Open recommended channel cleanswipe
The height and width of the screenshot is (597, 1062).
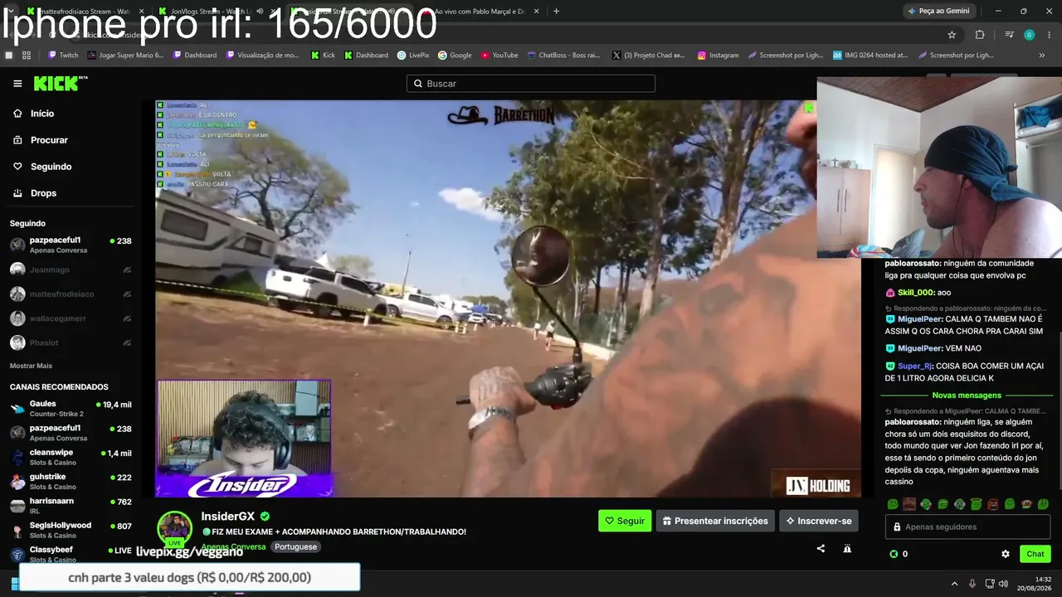point(71,457)
